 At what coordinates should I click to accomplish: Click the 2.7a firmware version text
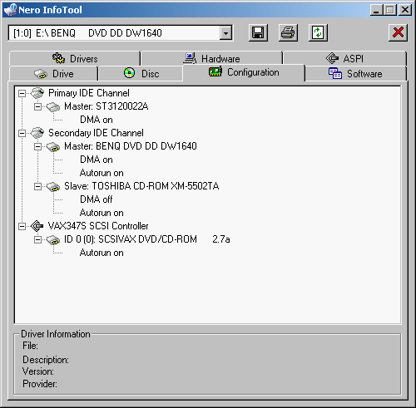tap(221, 239)
